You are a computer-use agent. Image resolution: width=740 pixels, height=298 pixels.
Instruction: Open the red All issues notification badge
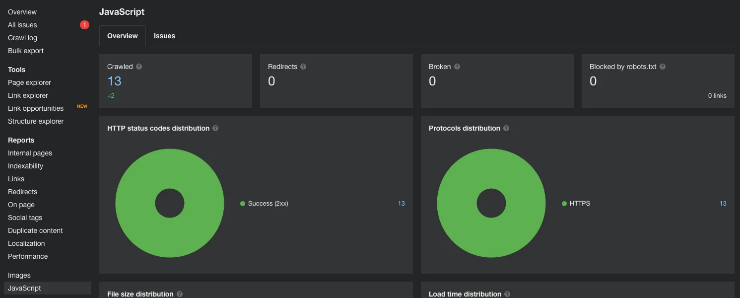[x=84, y=25]
